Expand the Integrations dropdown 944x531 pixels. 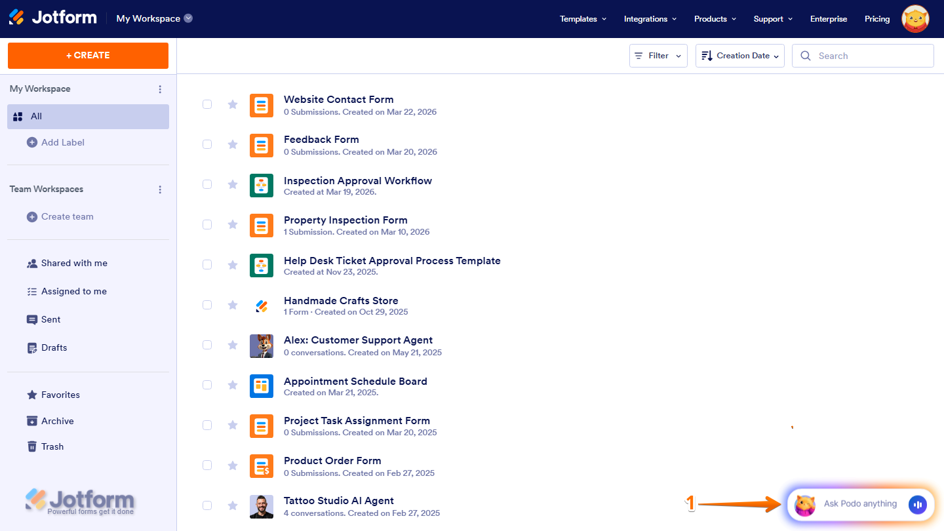point(650,19)
